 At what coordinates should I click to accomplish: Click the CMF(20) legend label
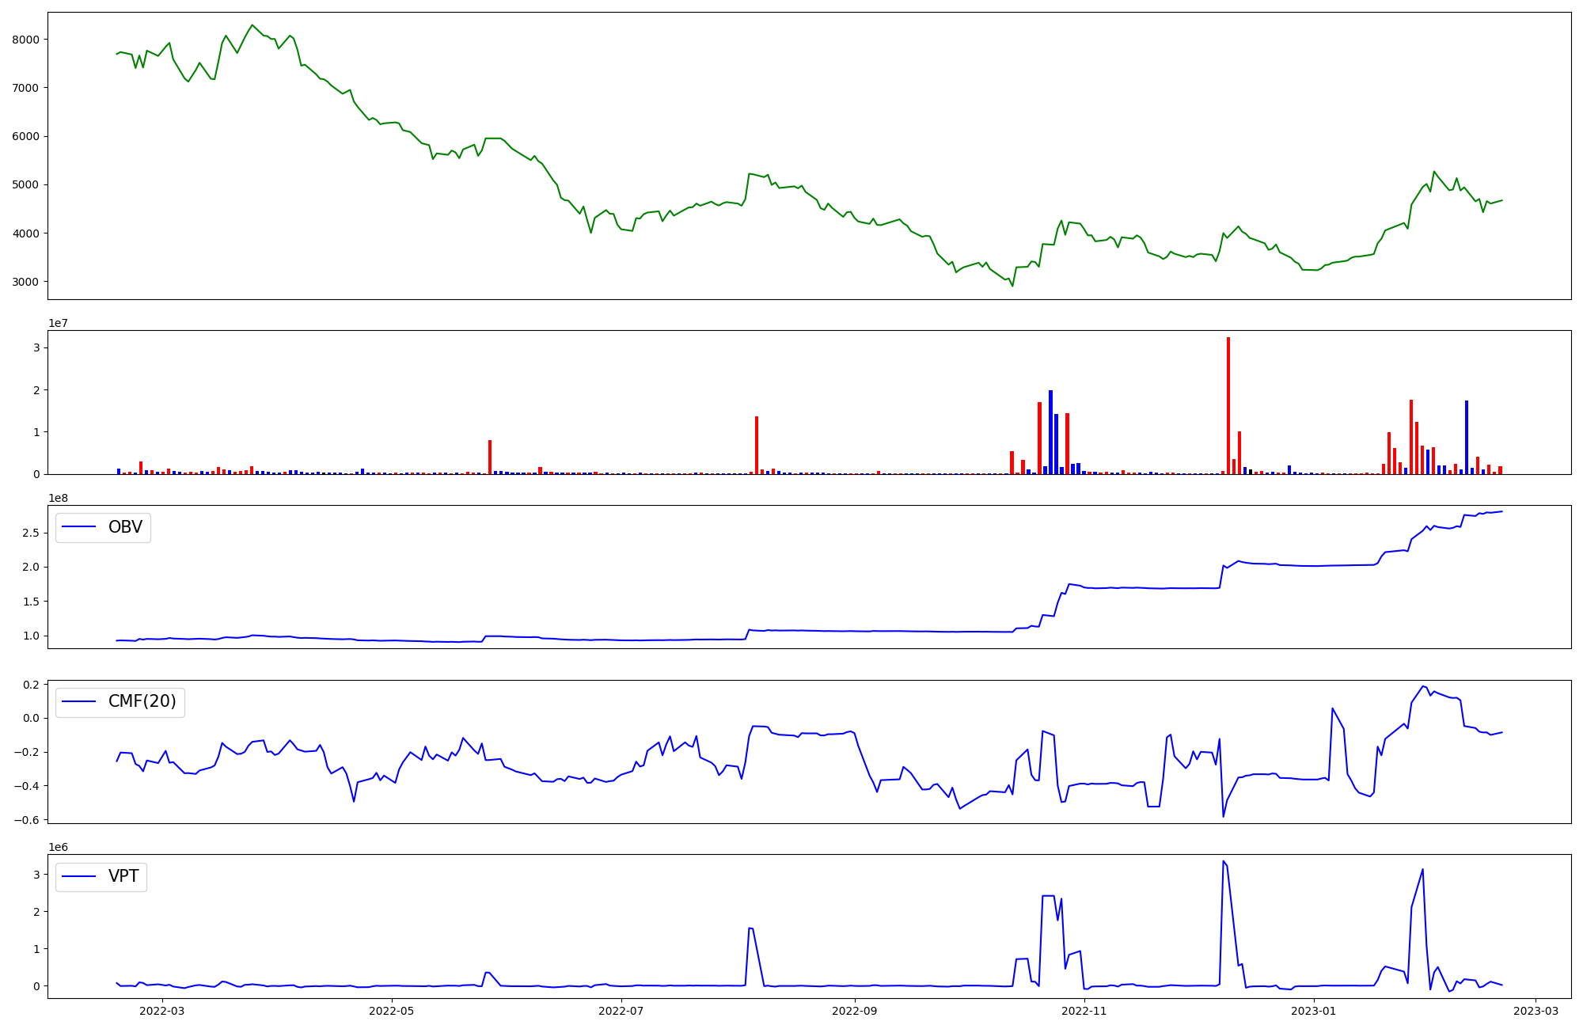(x=142, y=702)
